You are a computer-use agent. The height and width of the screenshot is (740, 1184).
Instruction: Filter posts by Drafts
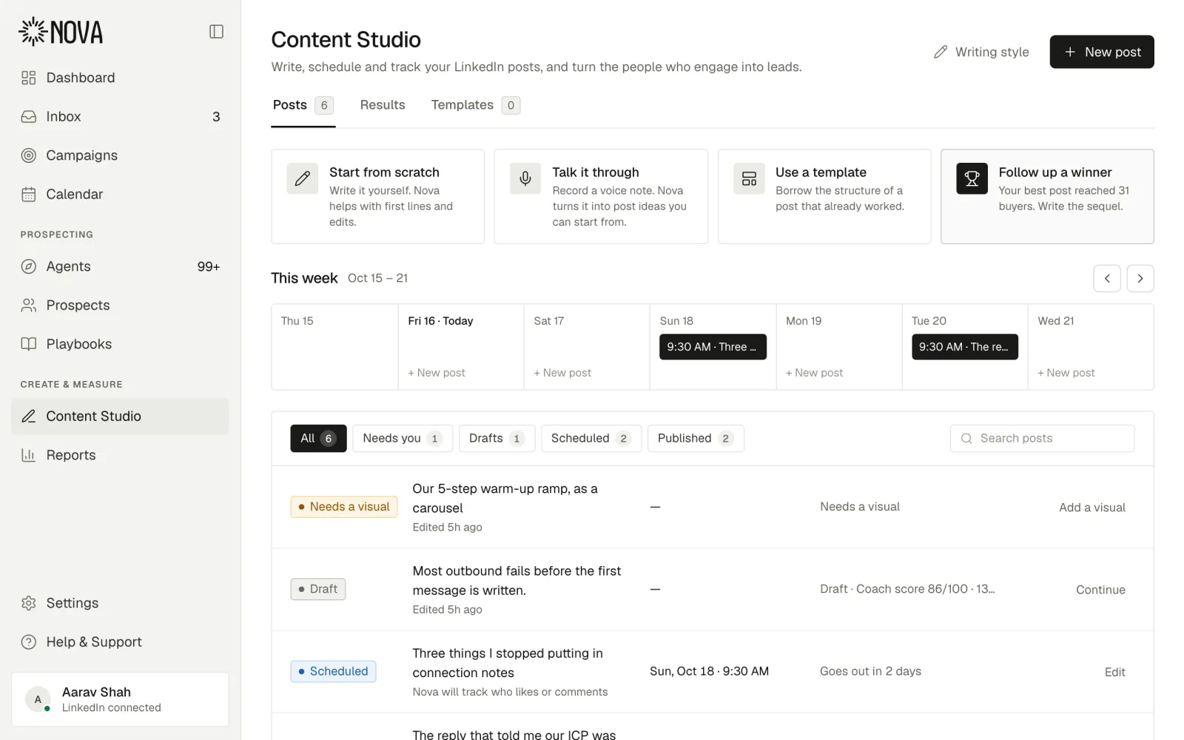click(x=497, y=438)
